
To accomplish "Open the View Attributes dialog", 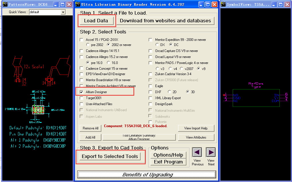I will click(196, 137).
